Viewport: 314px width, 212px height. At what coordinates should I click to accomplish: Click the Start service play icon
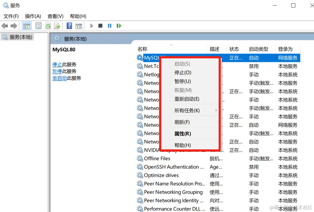point(92,26)
